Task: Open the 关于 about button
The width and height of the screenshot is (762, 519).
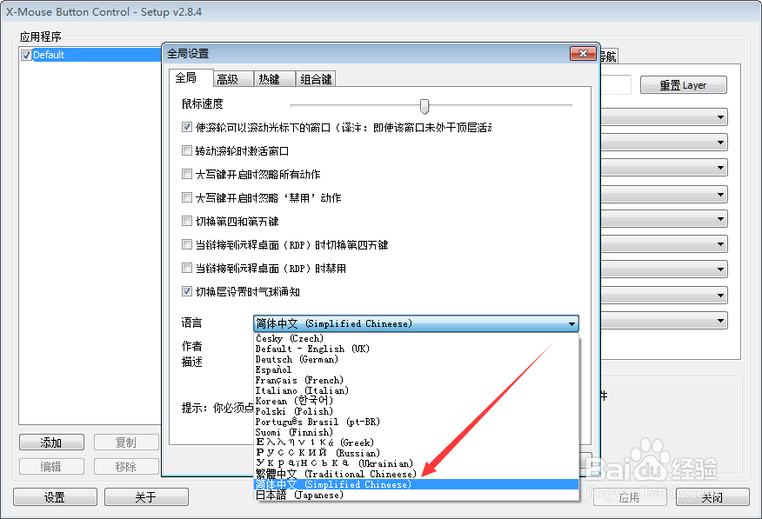Action: click(146, 497)
